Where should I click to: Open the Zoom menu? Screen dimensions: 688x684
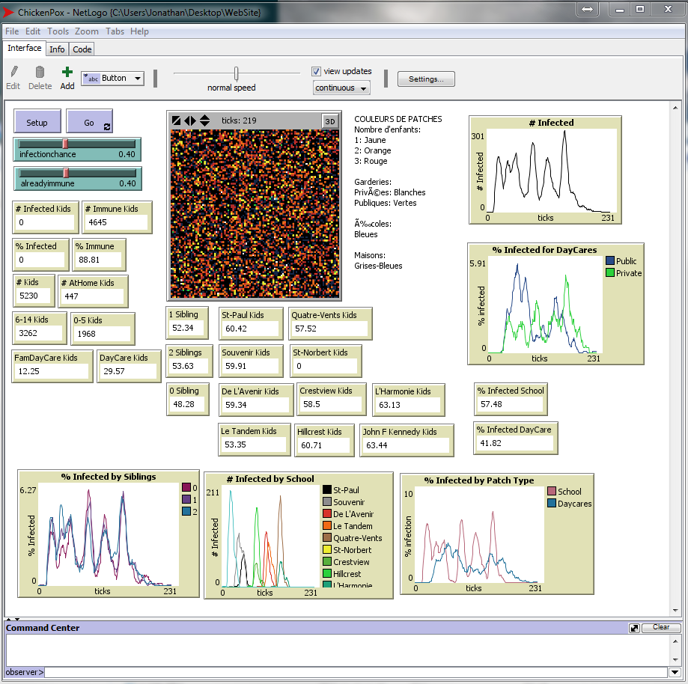click(86, 31)
